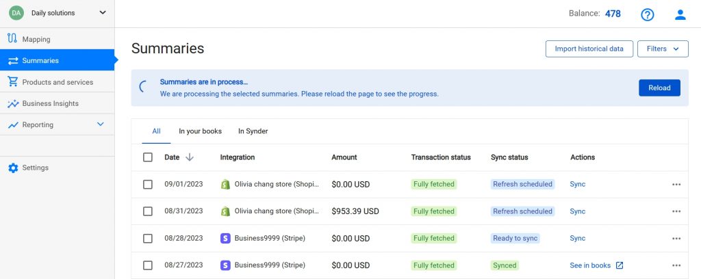Click the Mapping route icon
The width and height of the screenshot is (701, 279).
pos(12,39)
